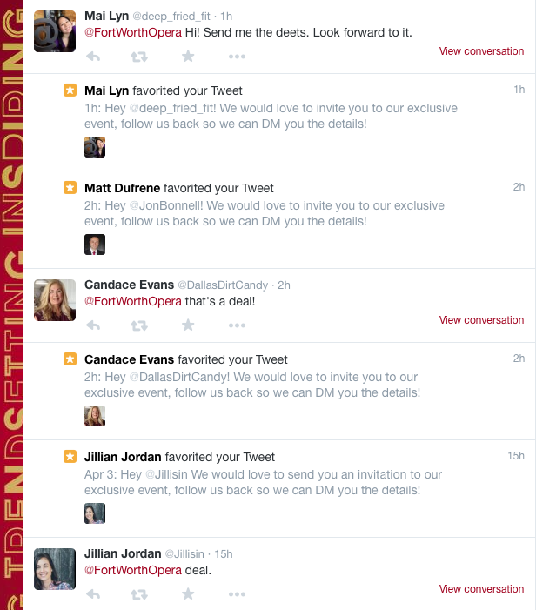This screenshot has width=536, height=610.
Task: Retweet Mai Lyn's deets tweet
Action: point(139,57)
